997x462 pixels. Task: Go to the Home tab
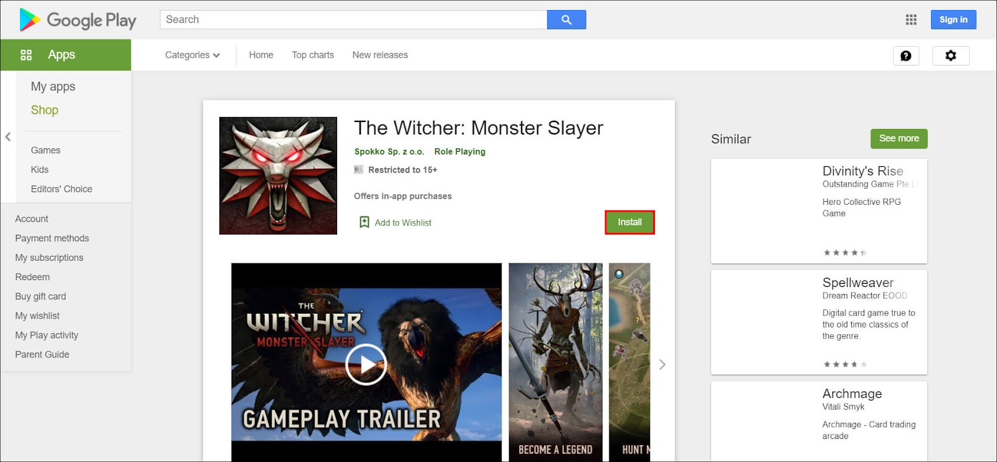[x=261, y=55]
